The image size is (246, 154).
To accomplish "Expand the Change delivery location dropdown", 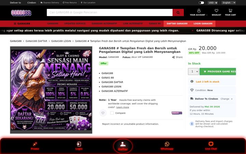I will [x=227, y=99].
